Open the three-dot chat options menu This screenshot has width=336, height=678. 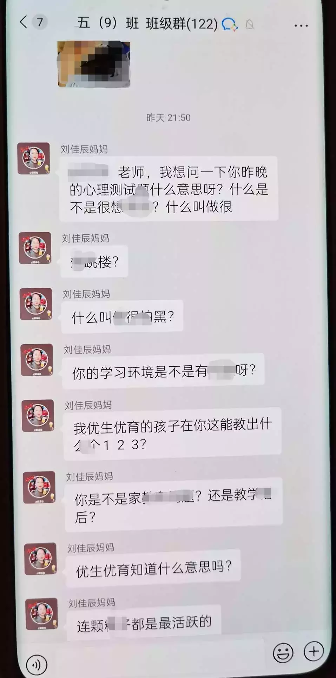point(301,26)
